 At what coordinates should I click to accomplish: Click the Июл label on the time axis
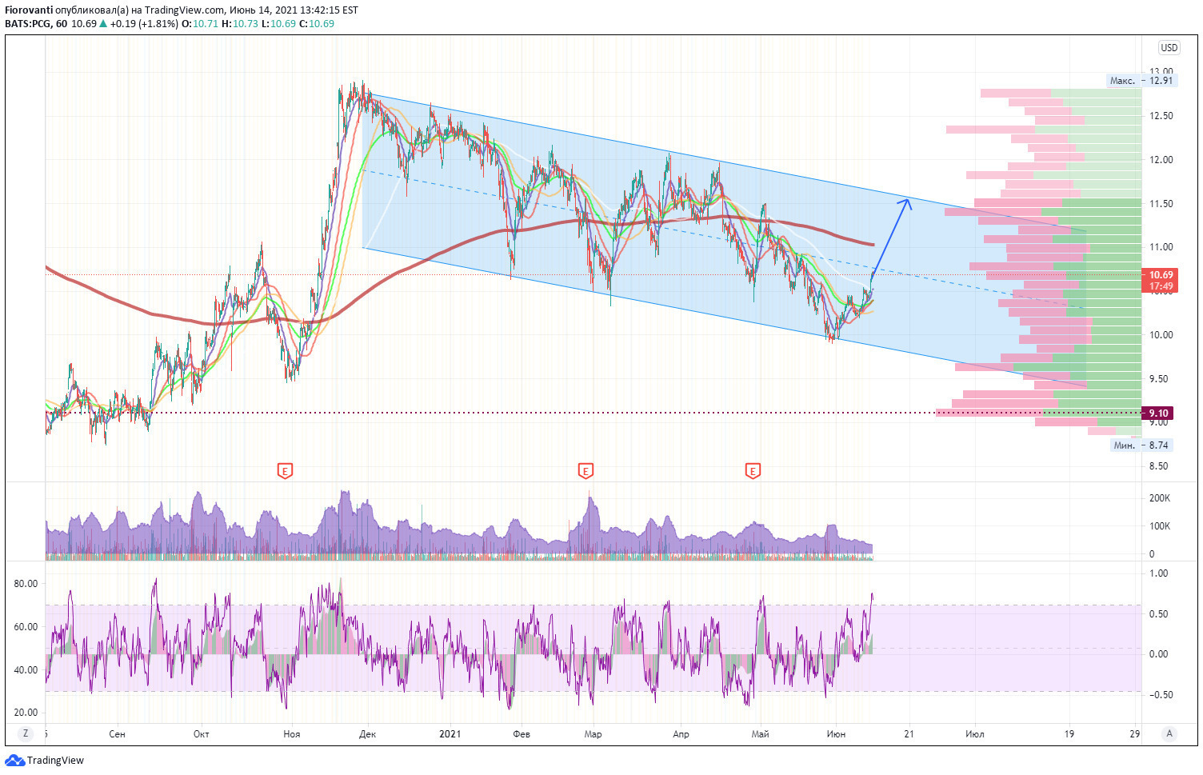pyautogui.click(x=974, y=734)
